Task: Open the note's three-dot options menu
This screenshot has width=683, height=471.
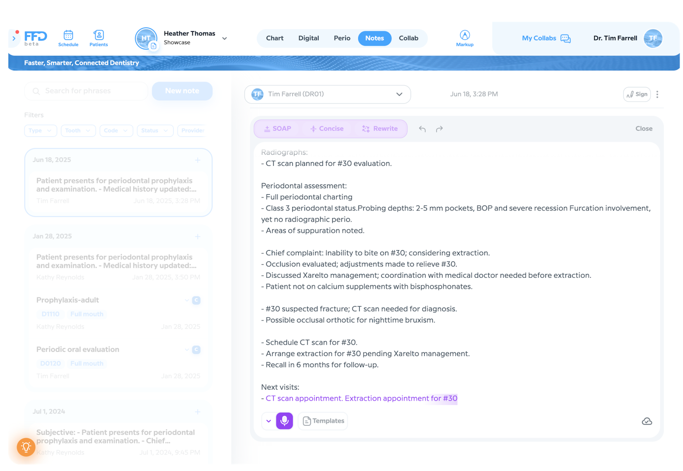Action: [x=657, y=94]
